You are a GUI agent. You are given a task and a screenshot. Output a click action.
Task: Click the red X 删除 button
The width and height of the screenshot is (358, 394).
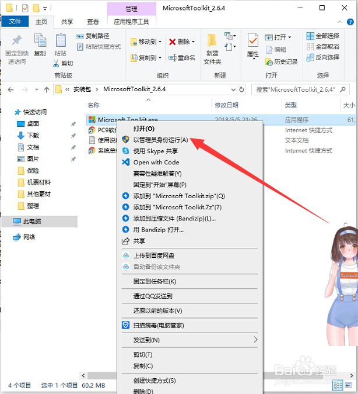click(x=179, y=42)
